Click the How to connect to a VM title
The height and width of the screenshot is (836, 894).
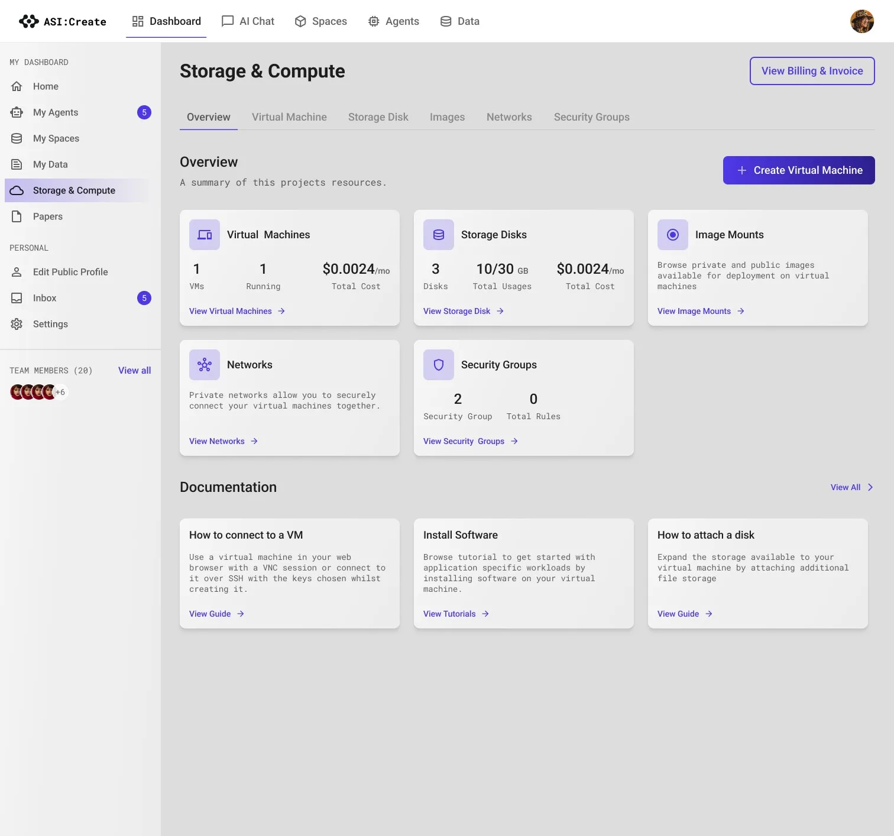246,535
